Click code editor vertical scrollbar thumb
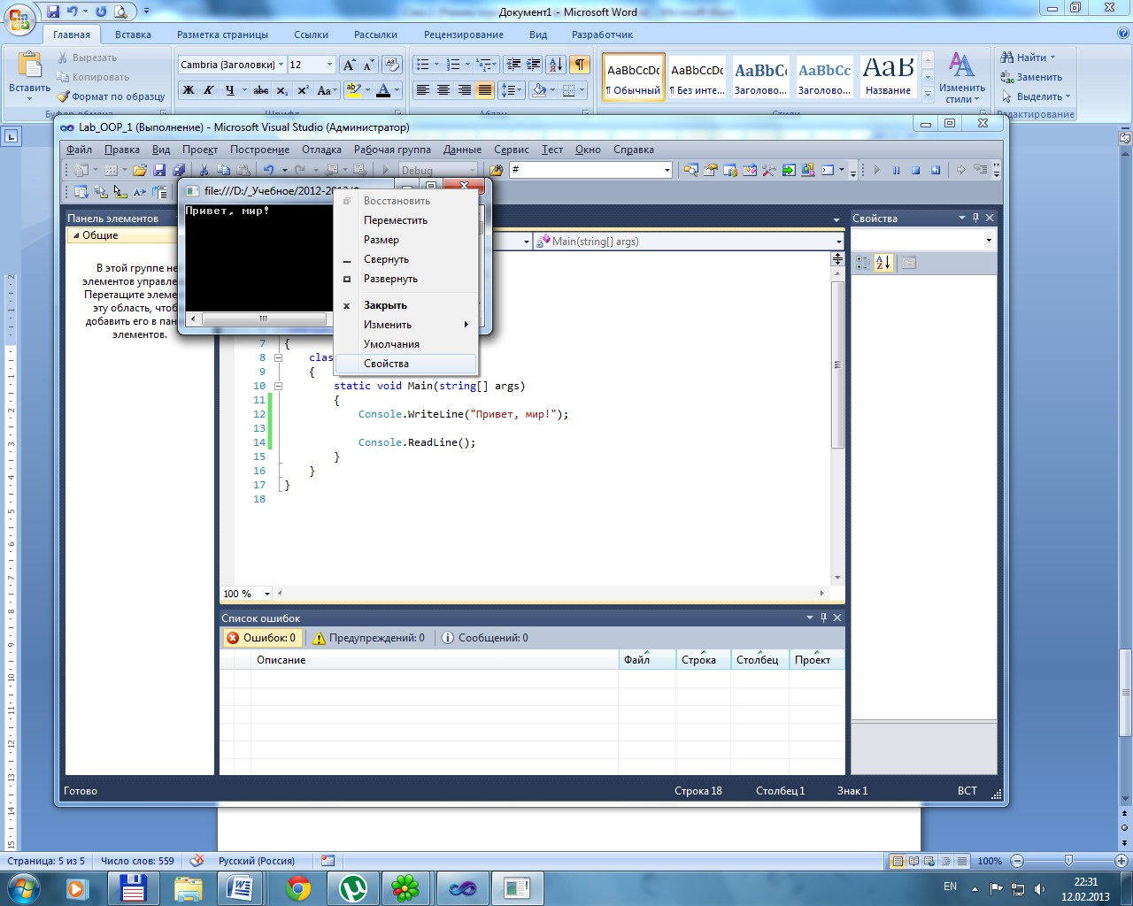This screenshot has height=906, width=1133. click(837, 365)
